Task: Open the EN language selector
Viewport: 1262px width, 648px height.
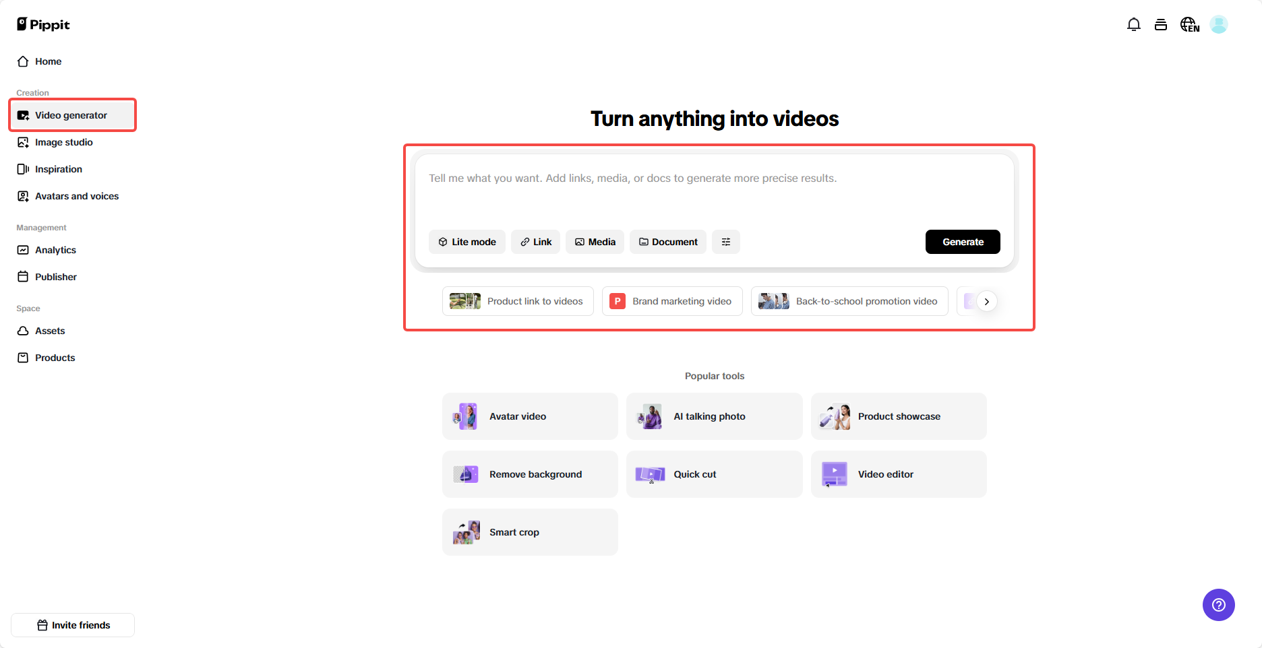Action: tap(1189, 24)
